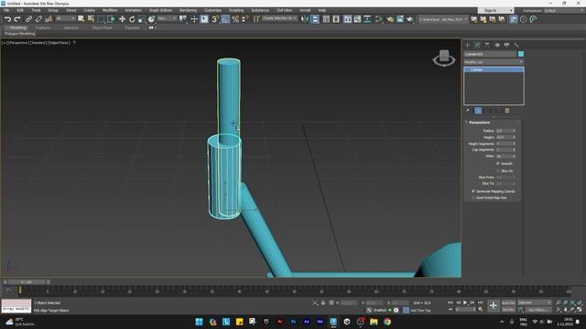586x329 pixels.
Task: Open the Edit menu
Action: tap(20, 10)
